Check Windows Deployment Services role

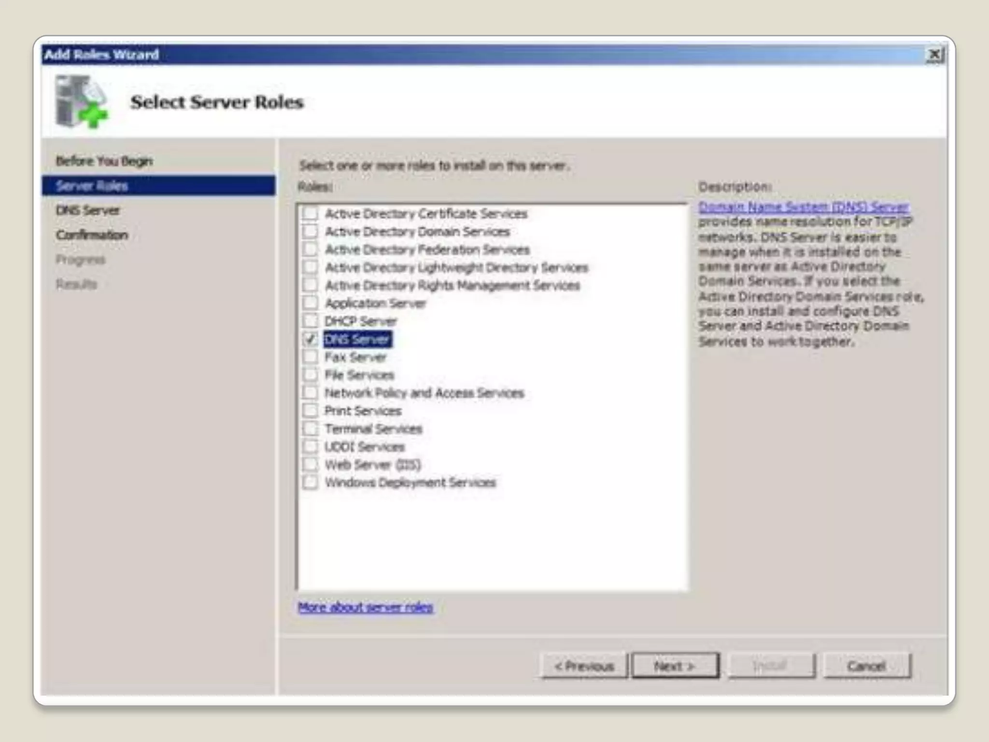[311, 483]
